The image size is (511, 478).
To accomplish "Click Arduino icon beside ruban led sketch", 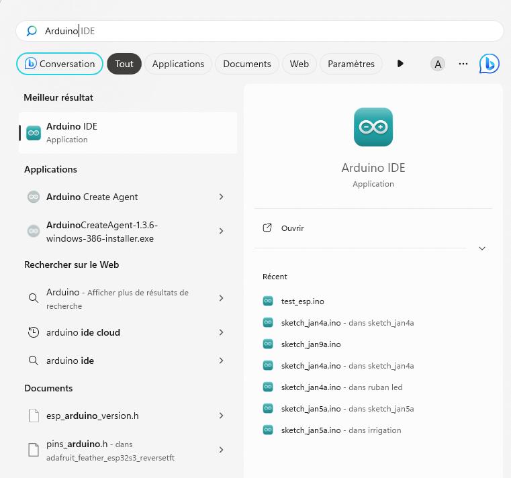I will [268, 387].
